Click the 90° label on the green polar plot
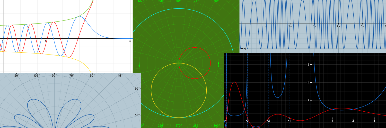Image resolution: width=386 pixels, height=128 pixels. pos(179,1)
